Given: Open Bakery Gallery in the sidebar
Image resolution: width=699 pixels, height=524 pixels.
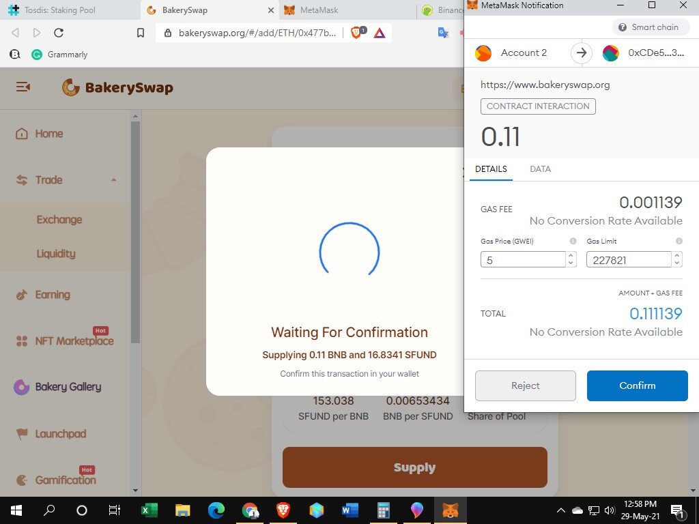Looking at the screenshot, I should pyautogui.click(x=57, y=387).
